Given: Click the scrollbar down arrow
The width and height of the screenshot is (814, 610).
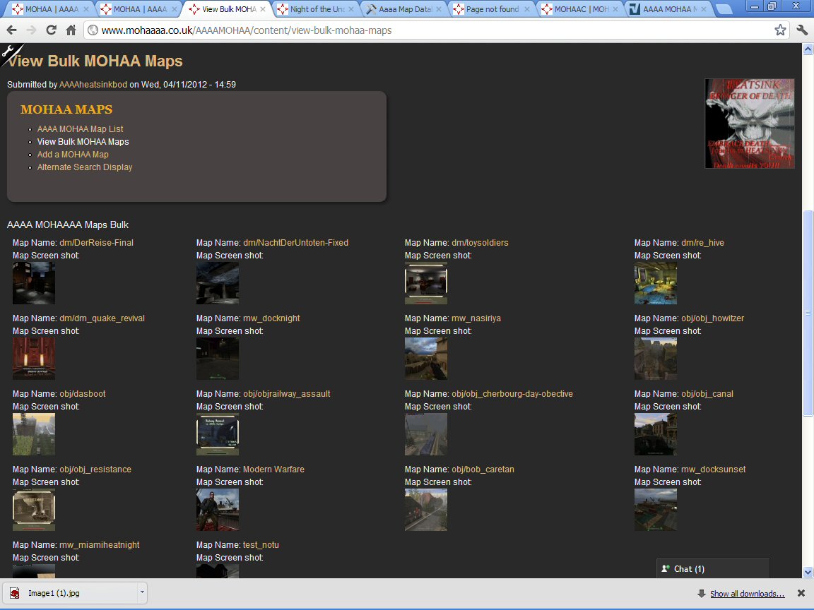Looking at the screenshot, I should click(x=808, y=573).
